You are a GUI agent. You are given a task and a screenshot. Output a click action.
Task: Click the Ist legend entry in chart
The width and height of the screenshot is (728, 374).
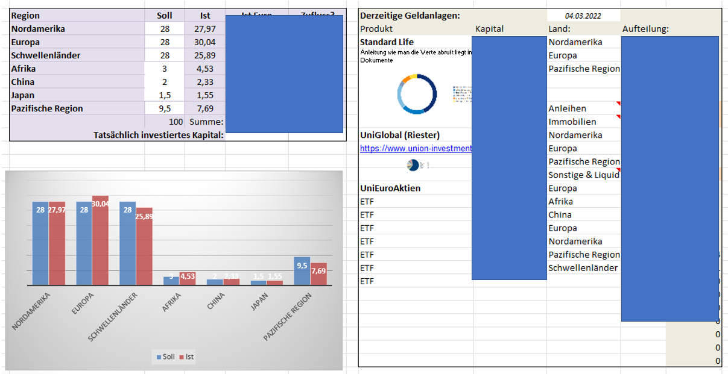[187, 357]
